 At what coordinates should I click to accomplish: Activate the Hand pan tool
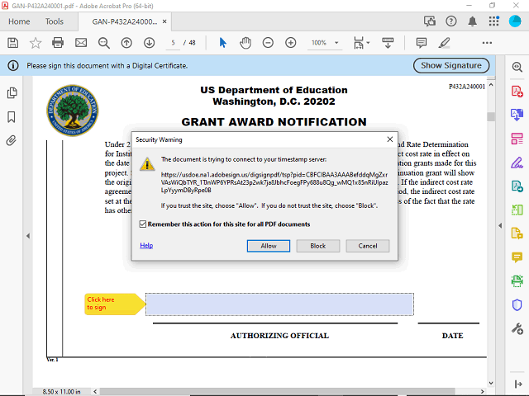click(x=245, y=43)
